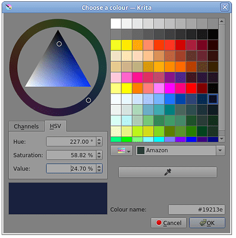This screenshot has height=238, width=236.
Task: Open the palette list icon dropdown
Action: pos(121,151)
